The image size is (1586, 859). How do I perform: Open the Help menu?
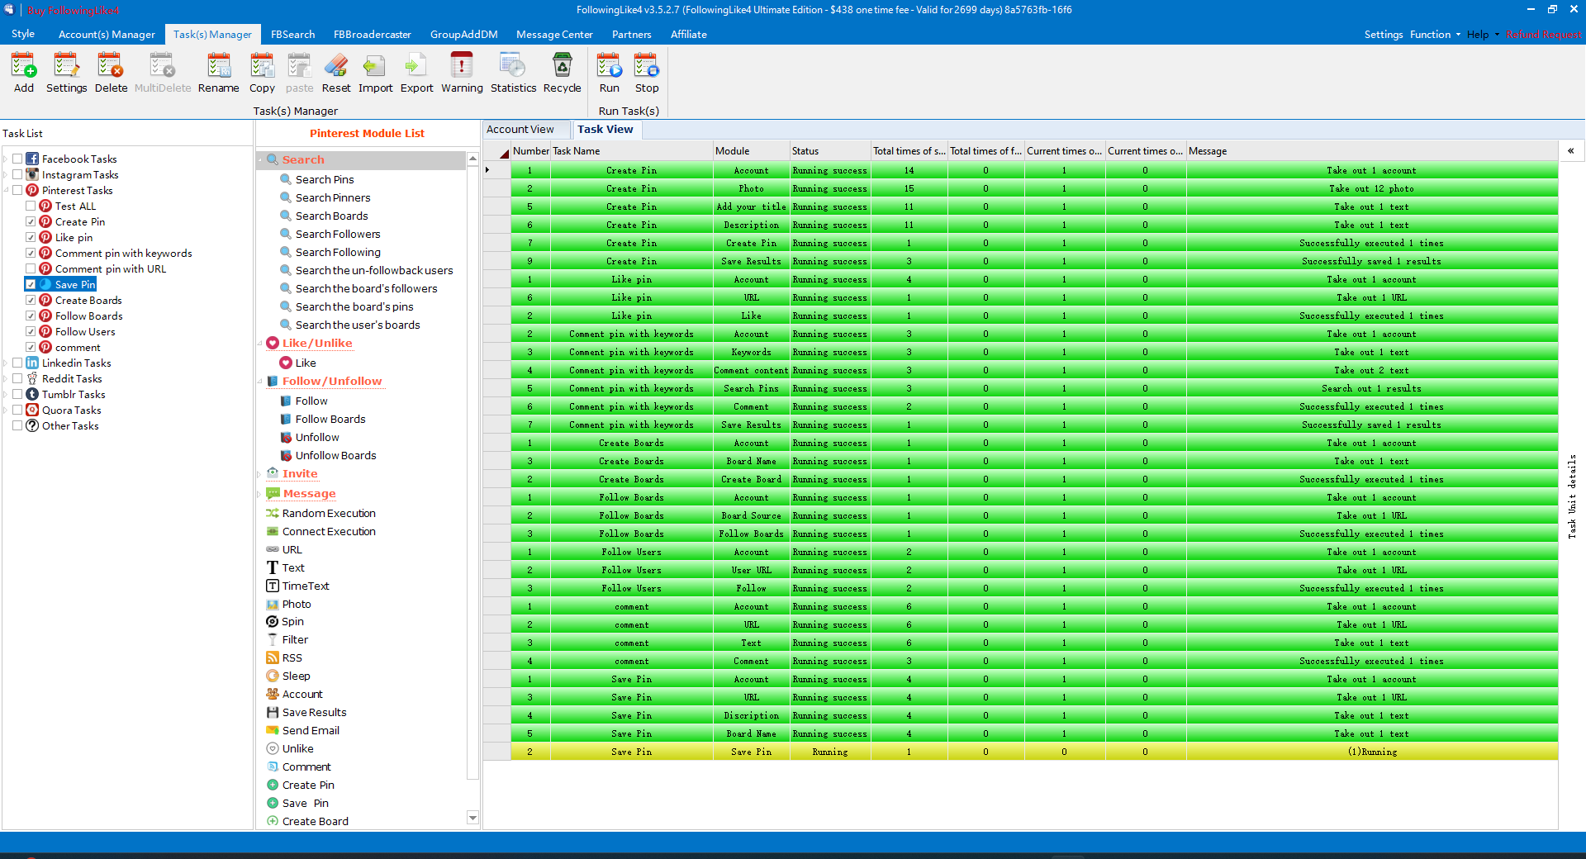coord(1483,34)
